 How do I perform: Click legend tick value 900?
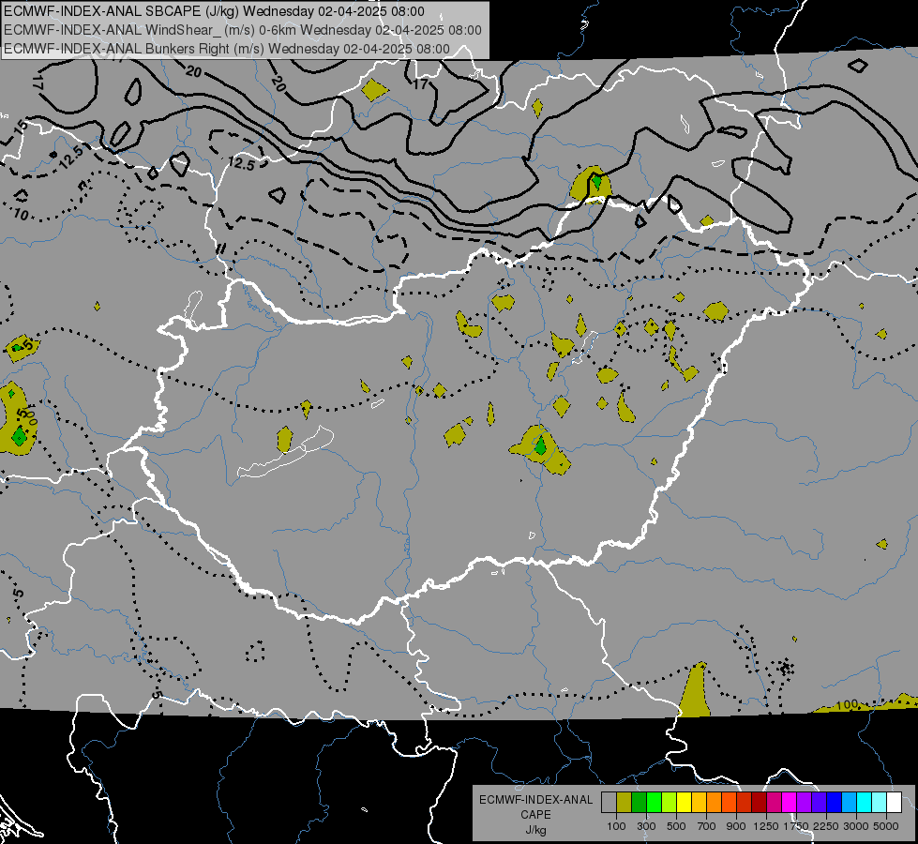(736, 826)
